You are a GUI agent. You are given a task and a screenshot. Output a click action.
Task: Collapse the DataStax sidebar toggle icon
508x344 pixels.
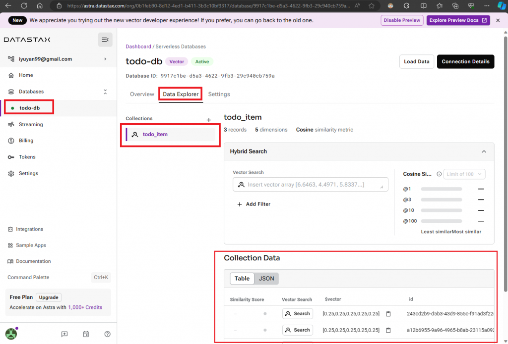105,40
